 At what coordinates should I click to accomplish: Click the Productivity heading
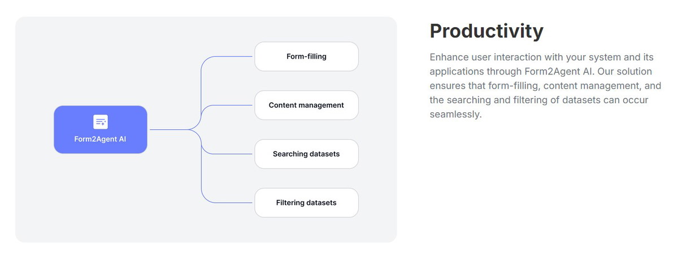(x=486, y=31)
